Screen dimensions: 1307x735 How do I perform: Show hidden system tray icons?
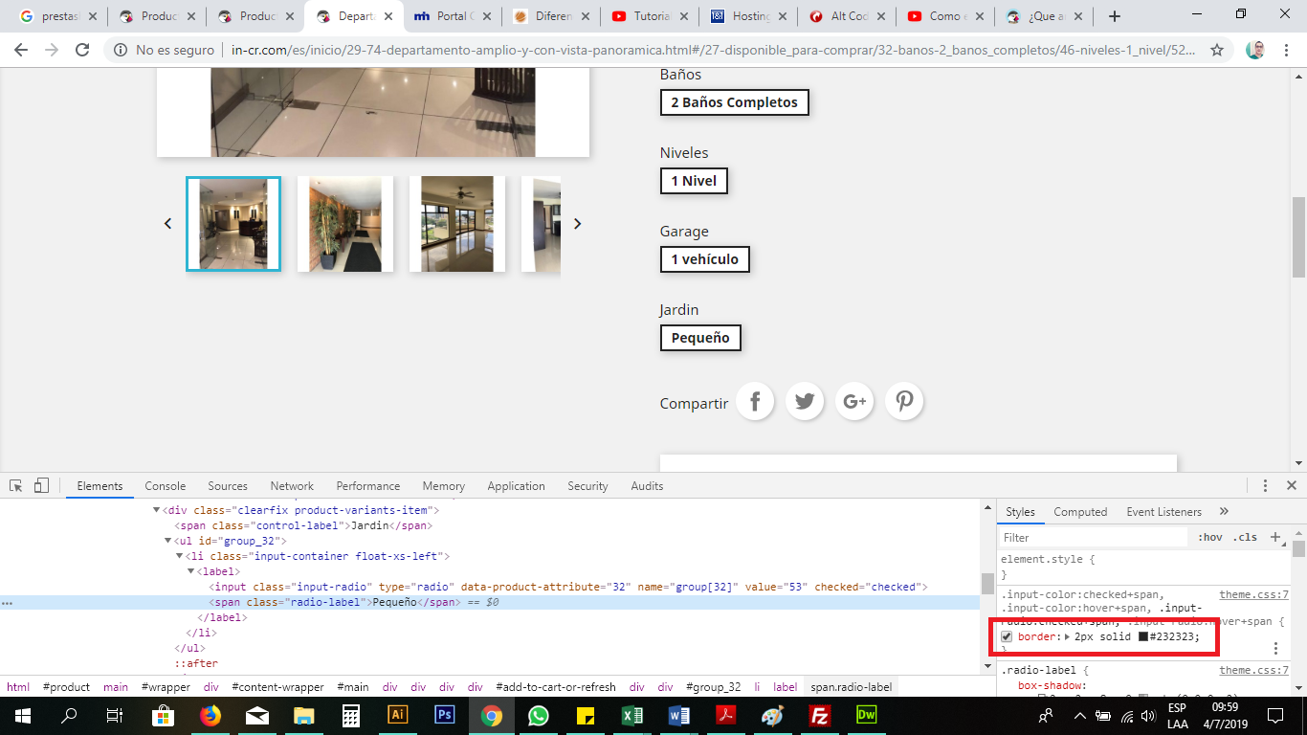(1079, 715)
